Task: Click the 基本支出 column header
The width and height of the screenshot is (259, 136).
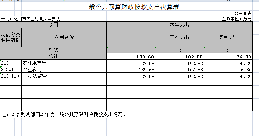Action: click(x=179, y=37)
